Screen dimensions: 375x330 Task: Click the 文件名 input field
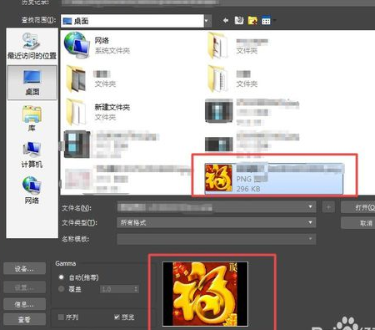pos(217,207)
